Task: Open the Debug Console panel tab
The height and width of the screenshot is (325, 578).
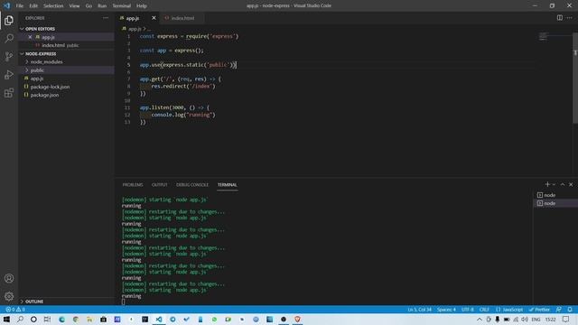Action: click(x=192, y=184)
